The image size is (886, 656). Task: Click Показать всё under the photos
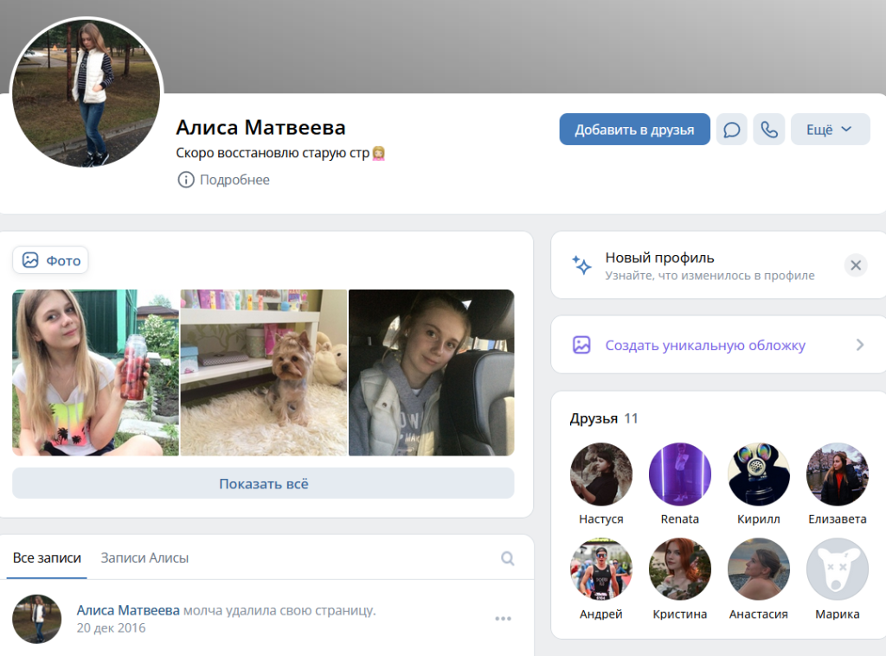pyautogui.click(x=263, y=483)
